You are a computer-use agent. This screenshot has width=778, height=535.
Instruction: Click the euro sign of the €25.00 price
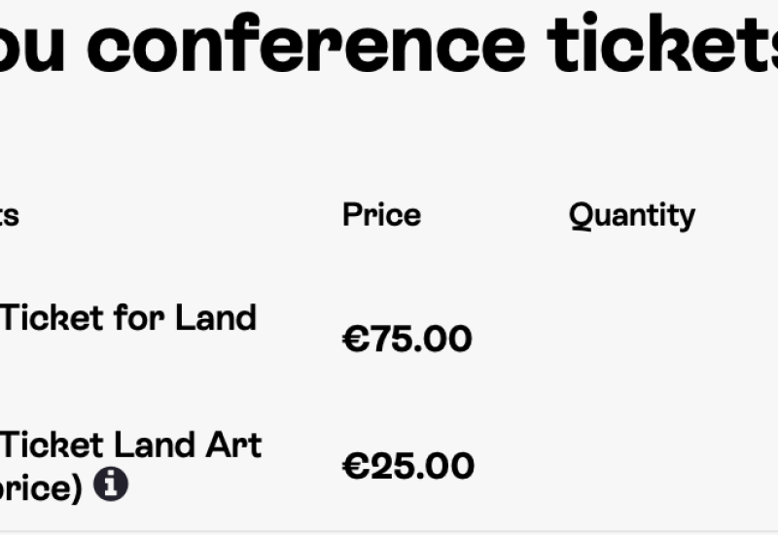356,466
